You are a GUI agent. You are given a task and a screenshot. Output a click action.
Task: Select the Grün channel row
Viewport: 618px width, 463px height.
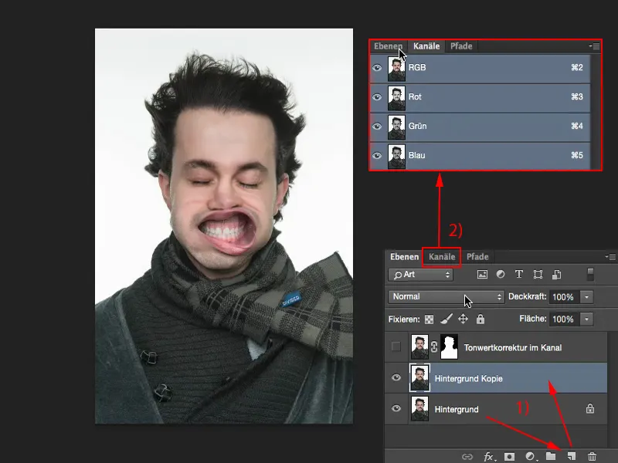tap(480, 127)
